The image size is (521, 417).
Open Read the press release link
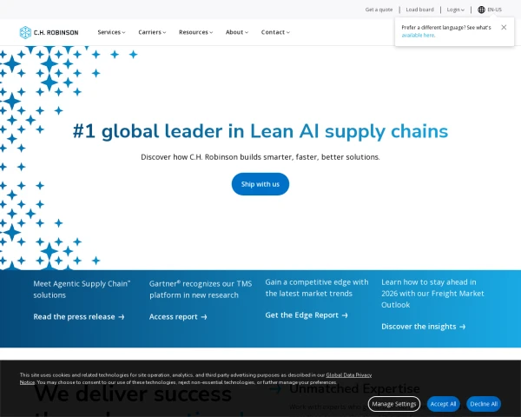79,316
